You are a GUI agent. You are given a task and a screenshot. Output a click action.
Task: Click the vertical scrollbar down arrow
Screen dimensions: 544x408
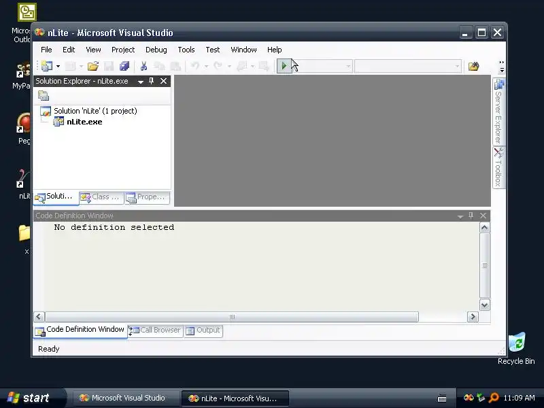485,305
